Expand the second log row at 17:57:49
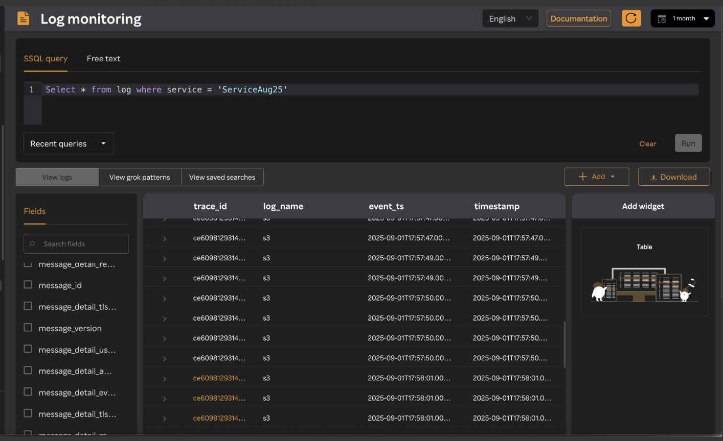Screen dimensions: 723x441 [x=164, y=279]
